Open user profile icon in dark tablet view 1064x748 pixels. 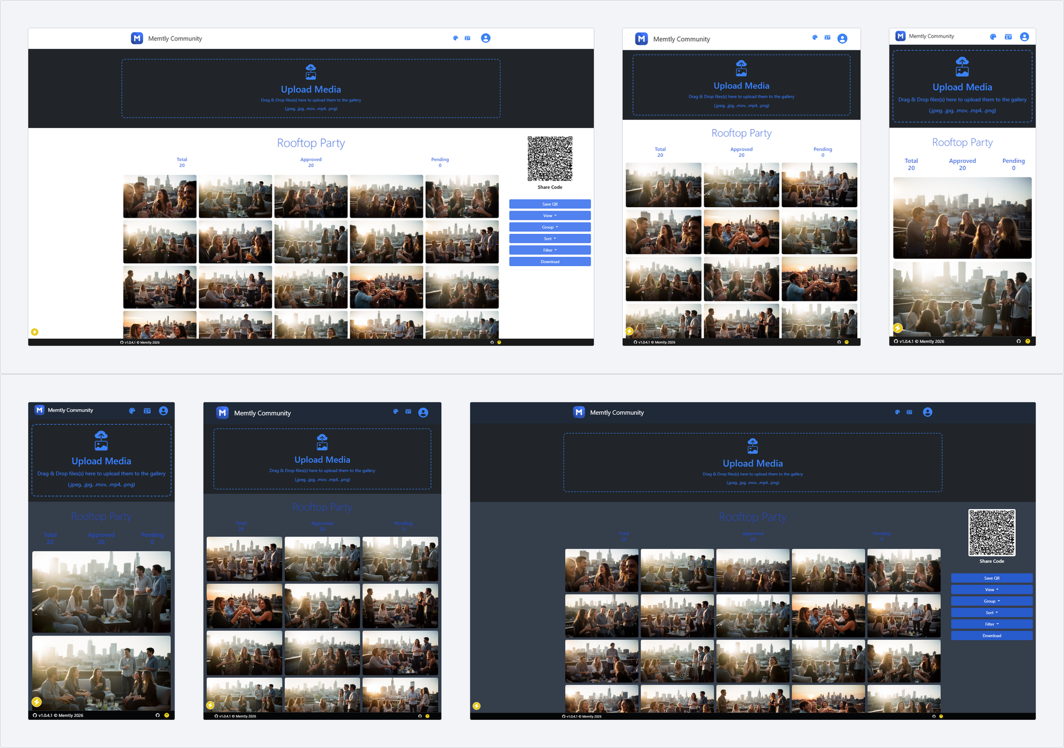423,412
